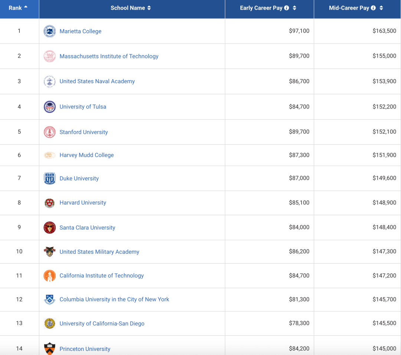The image size is (401, 355).
Task: Open the Harvard University link
Action: (x=83, y=203)
